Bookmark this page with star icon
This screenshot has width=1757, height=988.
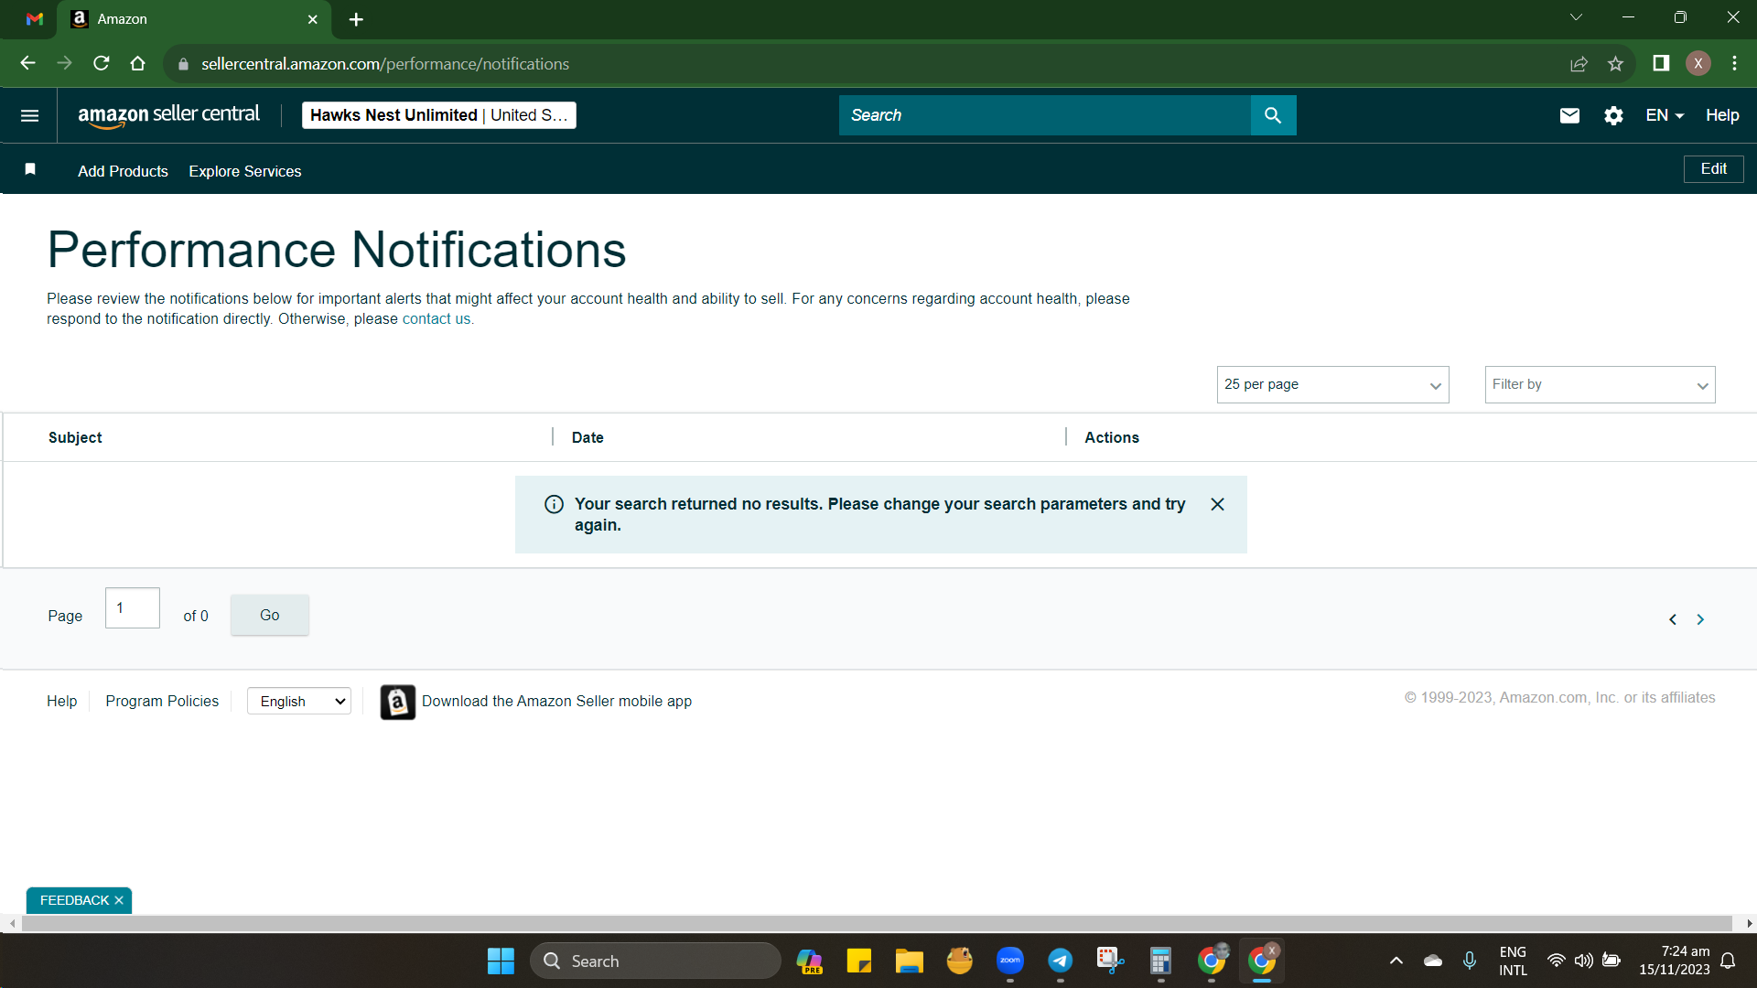coord(1615,63)
